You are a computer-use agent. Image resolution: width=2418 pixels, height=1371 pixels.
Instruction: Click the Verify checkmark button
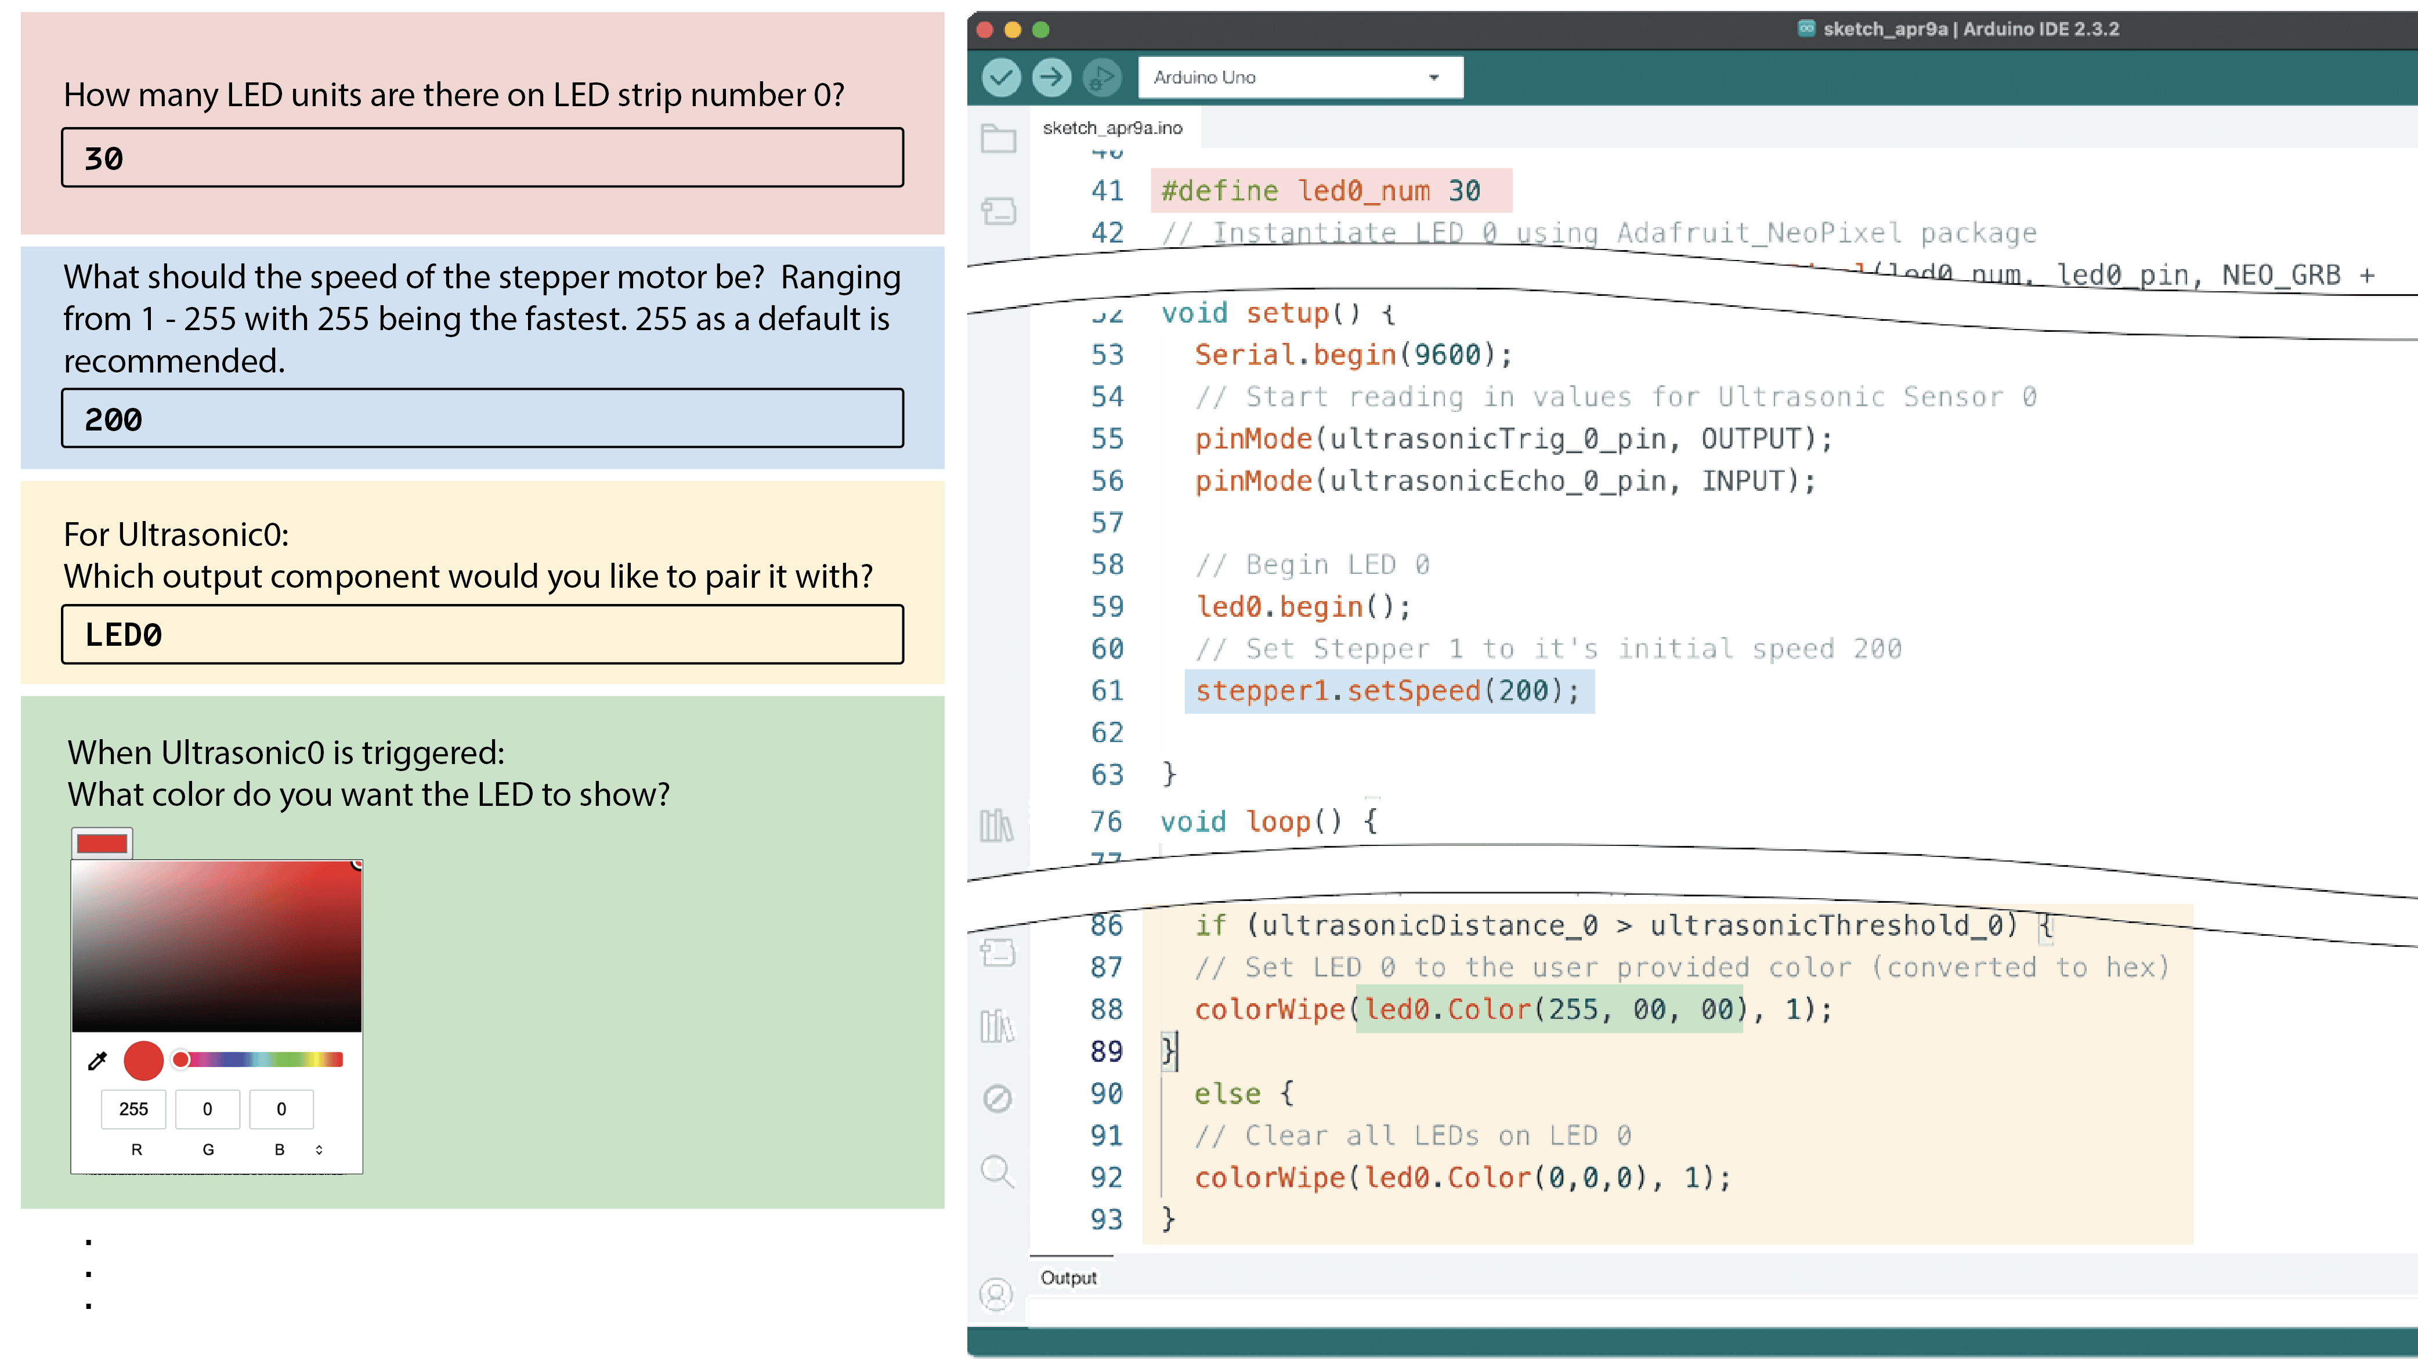pos(1001,77)
